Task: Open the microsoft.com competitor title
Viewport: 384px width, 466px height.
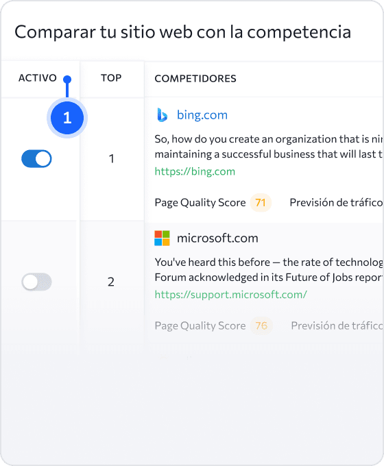Action: point(217,238)
